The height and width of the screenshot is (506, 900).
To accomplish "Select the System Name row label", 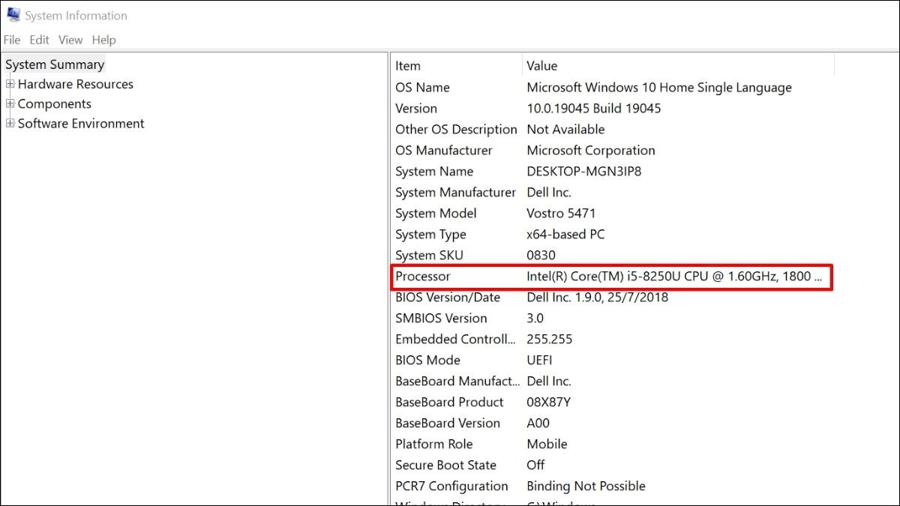I will click(x=434, y=172).
